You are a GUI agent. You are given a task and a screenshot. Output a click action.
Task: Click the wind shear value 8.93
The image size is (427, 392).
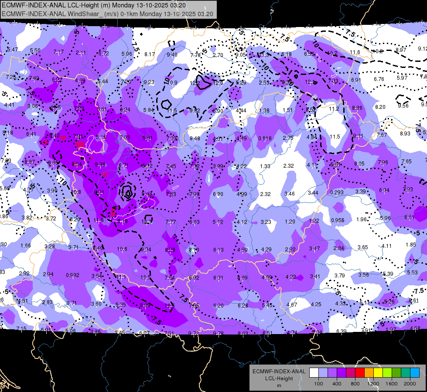click(405, 133)
